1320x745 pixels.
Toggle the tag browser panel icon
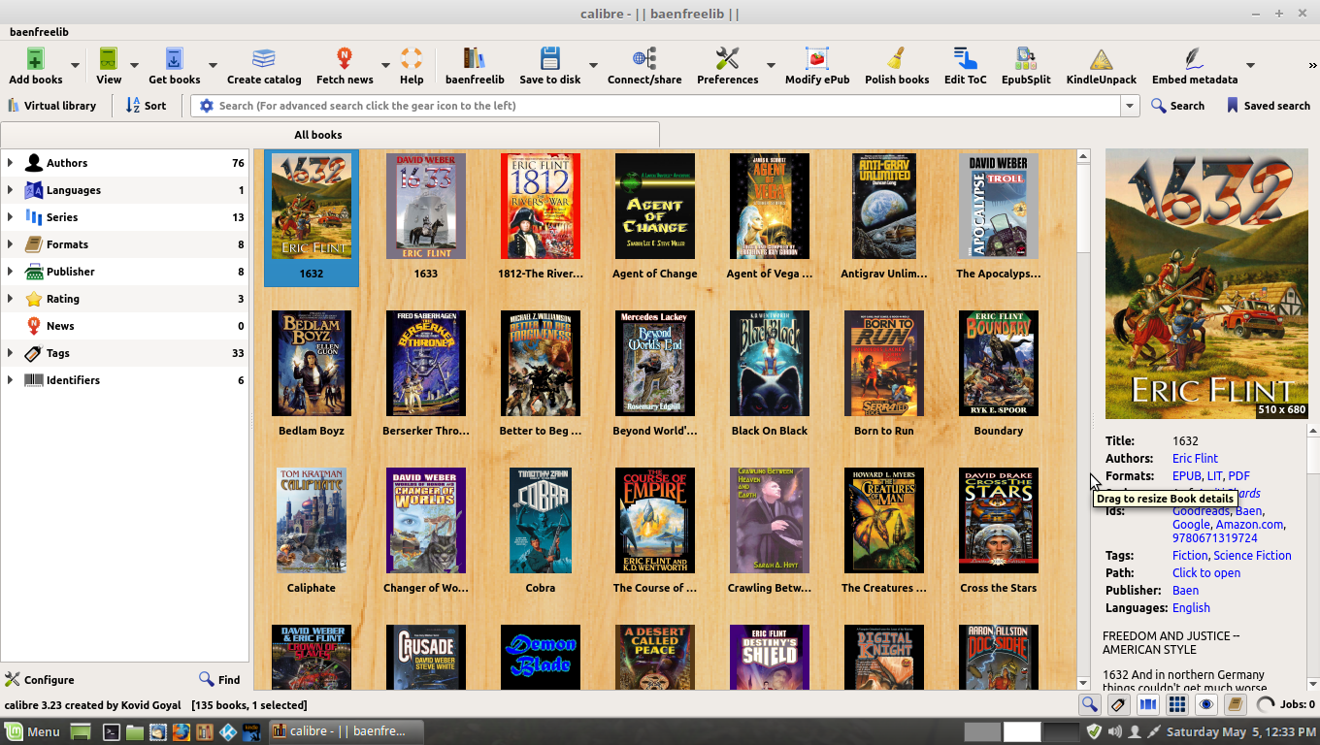click(x=1119, y=705)
